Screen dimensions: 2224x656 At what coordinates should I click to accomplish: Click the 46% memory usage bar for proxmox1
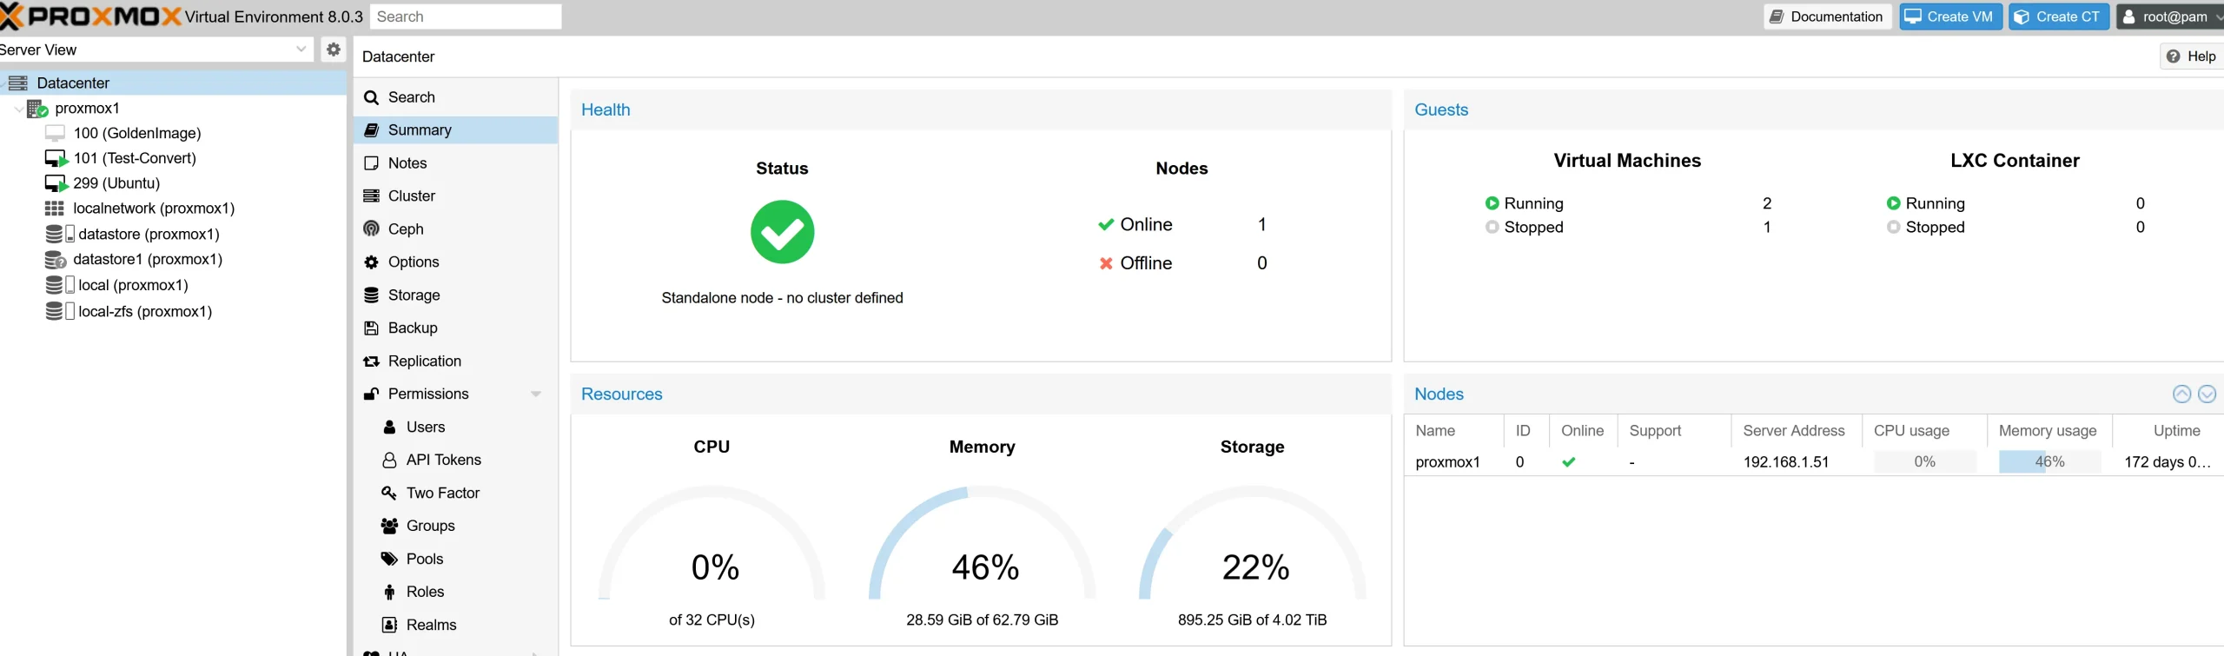(2049, 462)
